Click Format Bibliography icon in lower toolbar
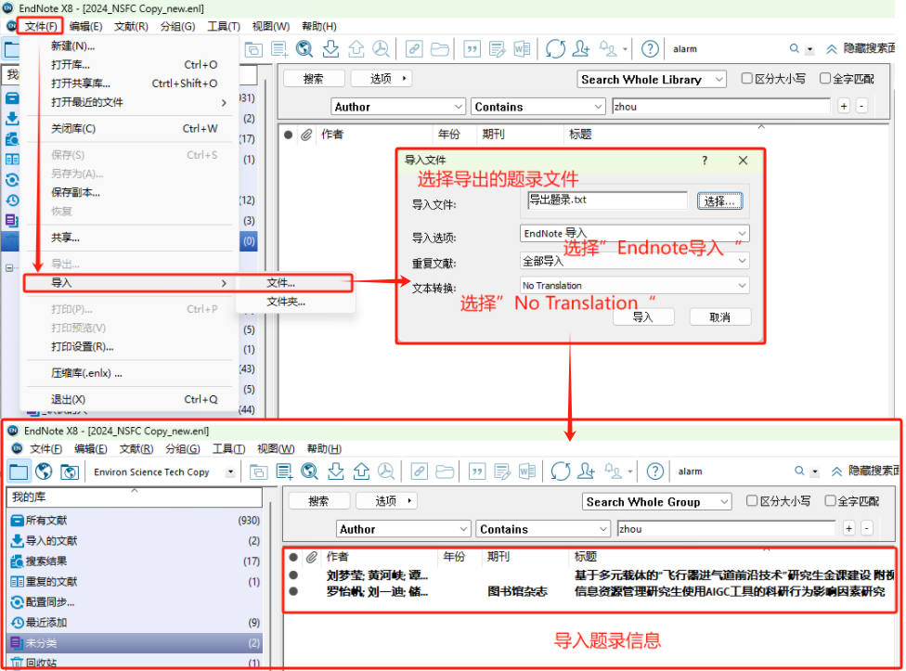 [502, 471]
